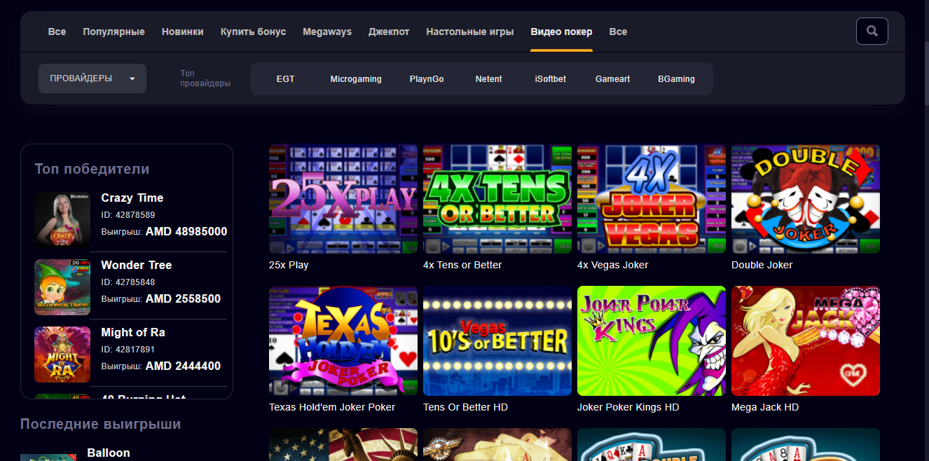
Task: Click the Crazy Time winner image
Action: pos(62,219)
